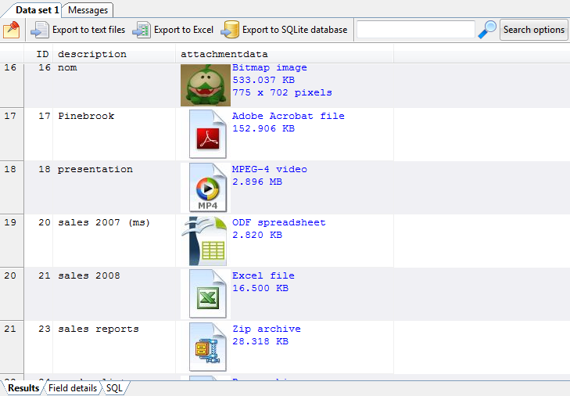The height and width of the screenshot is (396, 570).
Task: Select row header 21
Action: point(12,347)
